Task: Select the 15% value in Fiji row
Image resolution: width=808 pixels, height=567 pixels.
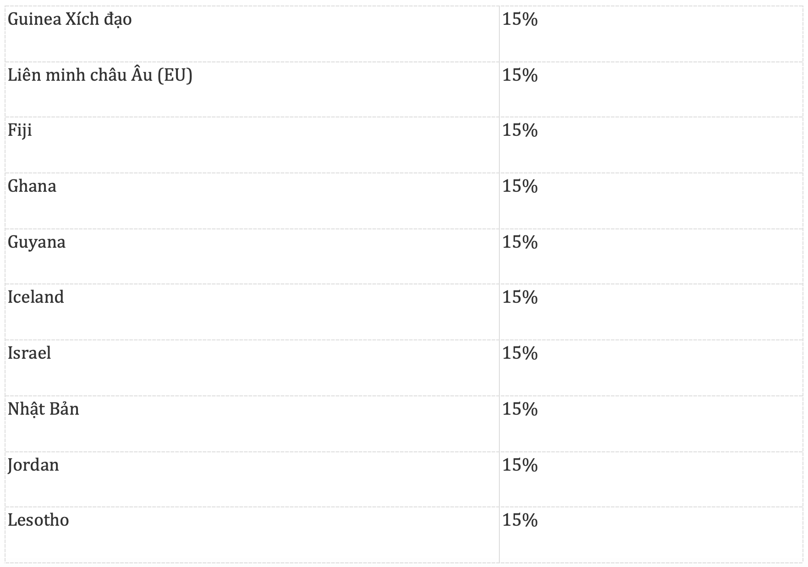Action: coord(520,130)
